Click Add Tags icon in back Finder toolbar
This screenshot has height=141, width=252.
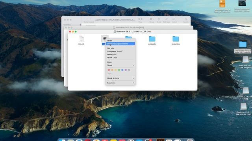(166, 19)
